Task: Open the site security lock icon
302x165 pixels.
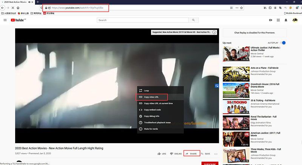Action: pyautogui.click(x=46, y=8)
